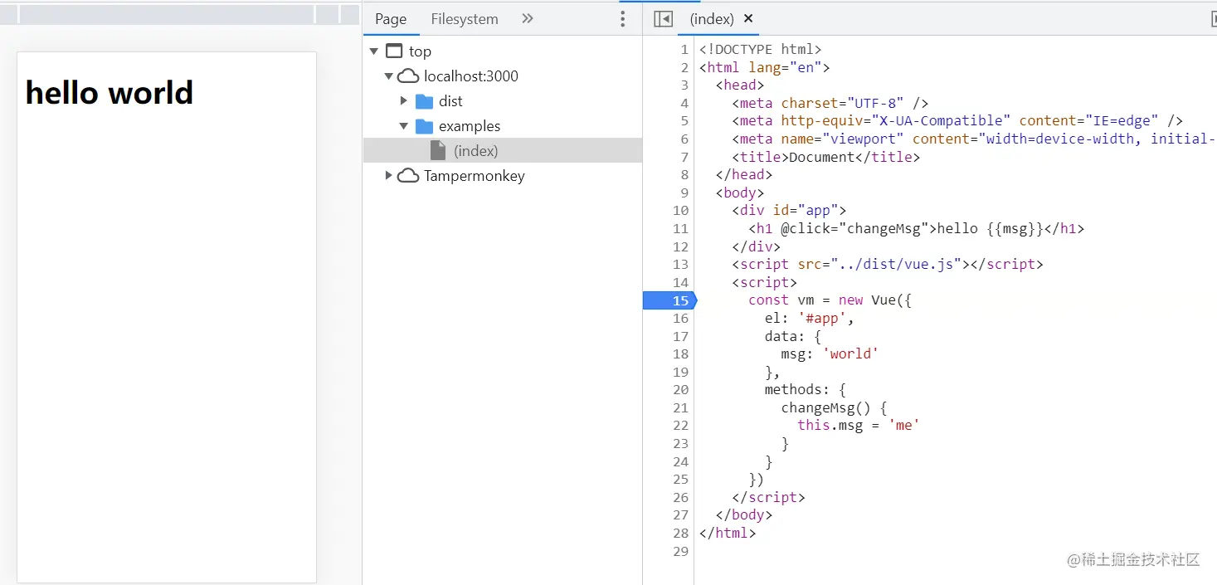
Task: Click the hello world heading in page
Action: click(x=110, y=93)
